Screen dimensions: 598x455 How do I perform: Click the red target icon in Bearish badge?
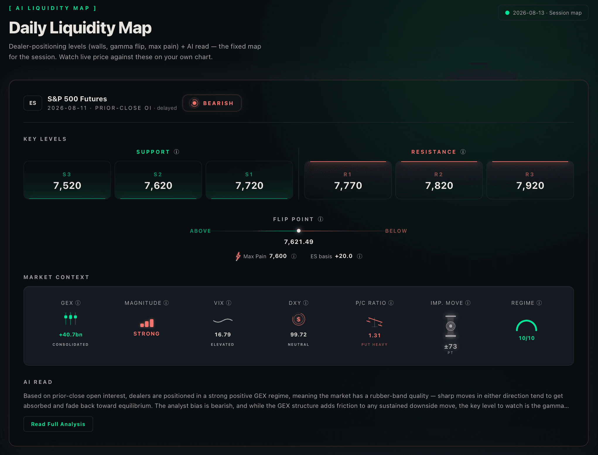pos(194,103)
